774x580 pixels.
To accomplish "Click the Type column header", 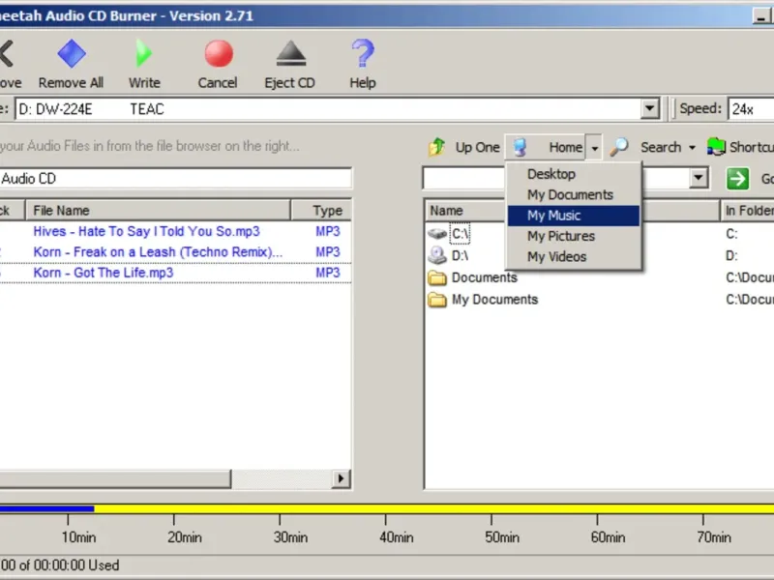I will (x=322, y=211).
